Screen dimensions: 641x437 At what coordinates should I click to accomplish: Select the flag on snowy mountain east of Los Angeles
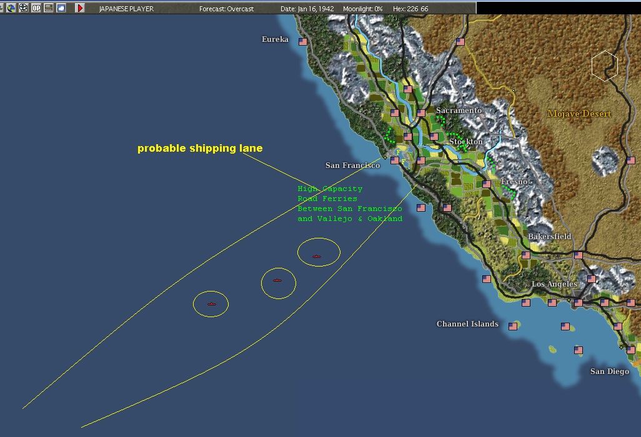(592, 279)
